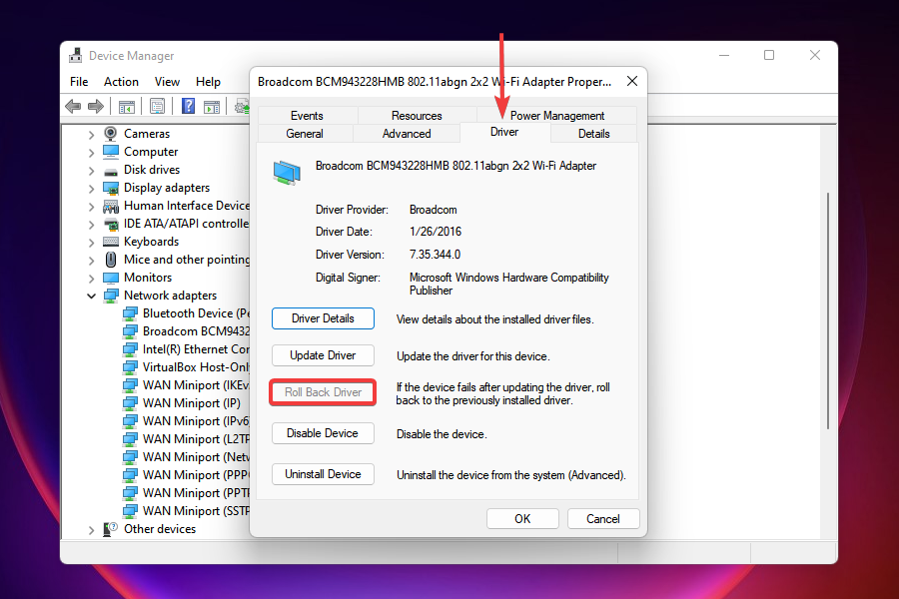Expand the Display adapters category
The height and width of the screenshot is (599, 899).
(x=91, y=187)
